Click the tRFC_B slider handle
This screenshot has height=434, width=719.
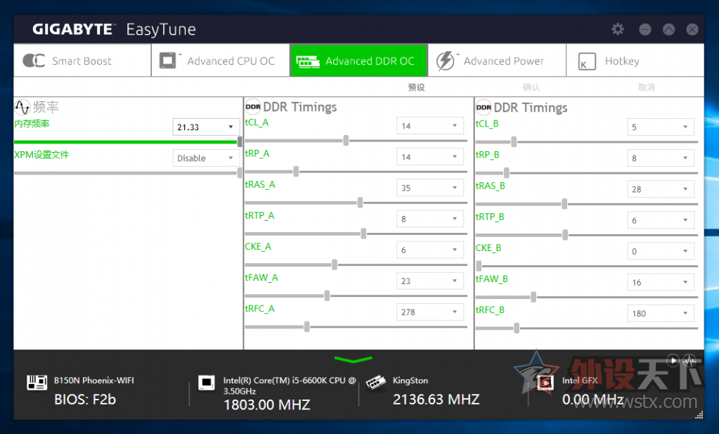(x=517, y=328)
